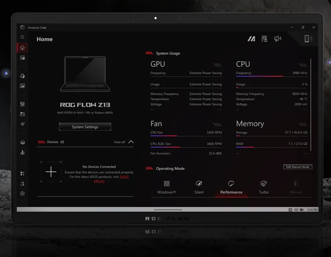The image size is (331, 257).
Task: Open System Settings
Action: tap(85, 127)
